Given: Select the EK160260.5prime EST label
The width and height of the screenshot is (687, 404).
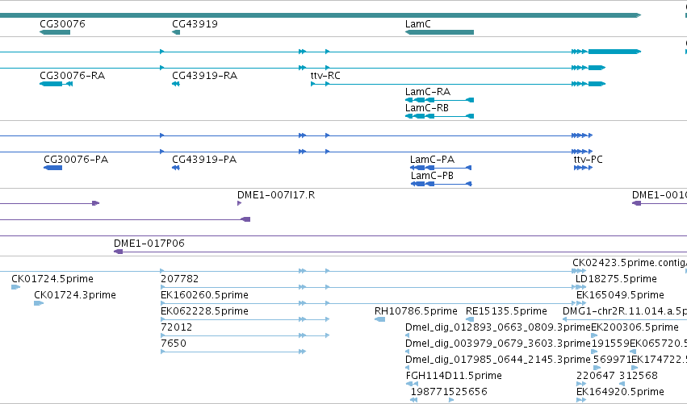Looking at the screenshot, I should pos(204,295).
